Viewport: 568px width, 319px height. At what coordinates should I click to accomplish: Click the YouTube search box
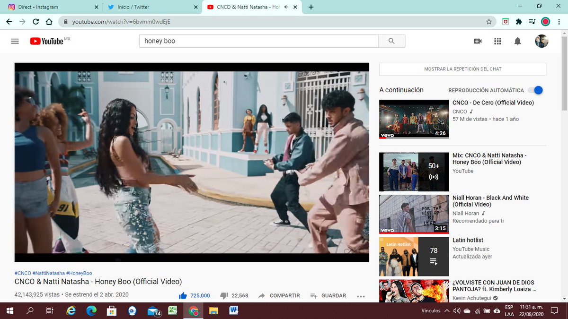(258, 41)
